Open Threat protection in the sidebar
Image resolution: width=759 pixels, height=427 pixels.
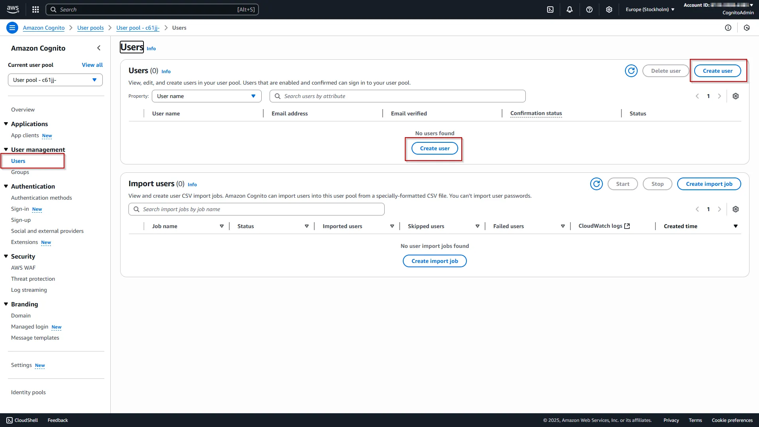tap(33, 279)
